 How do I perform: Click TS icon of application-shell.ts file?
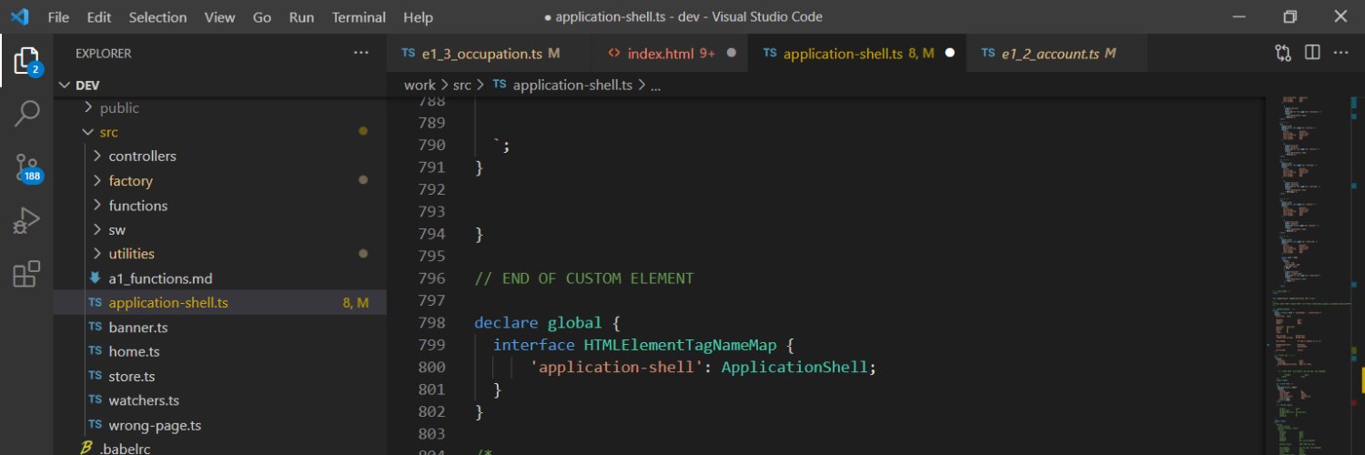point(95,303)
